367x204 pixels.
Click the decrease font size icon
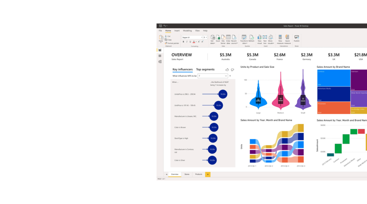coord(202,42)
